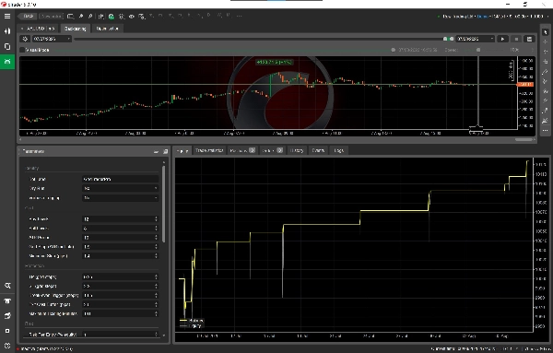Viewport: 553px width, 353px height.
Task: Click the toolbar overflow dots icon
Action: 239,16
